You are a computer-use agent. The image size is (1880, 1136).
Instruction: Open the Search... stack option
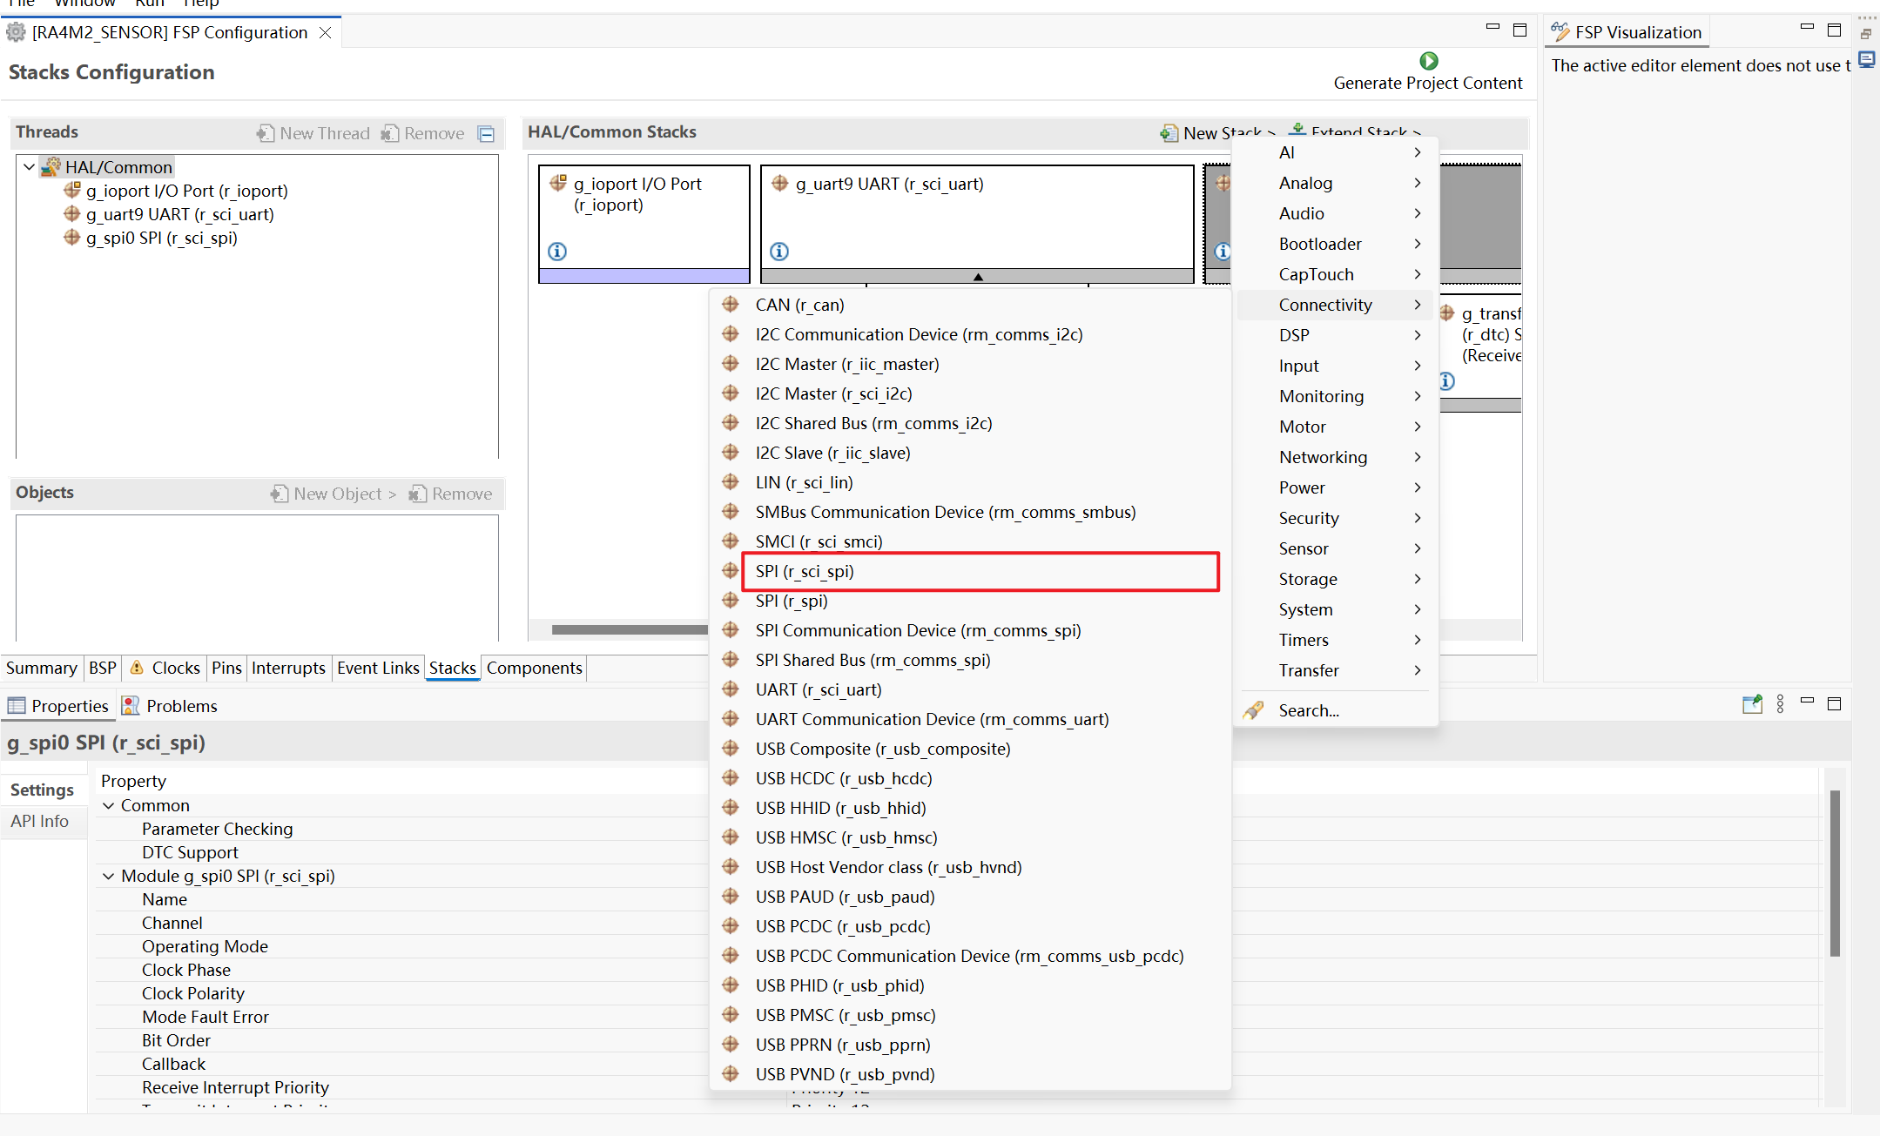pyautogui.click(x=1308, y=710)
